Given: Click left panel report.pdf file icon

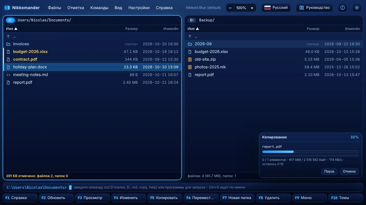Looking at the screenshot, I should pos(8,82).
